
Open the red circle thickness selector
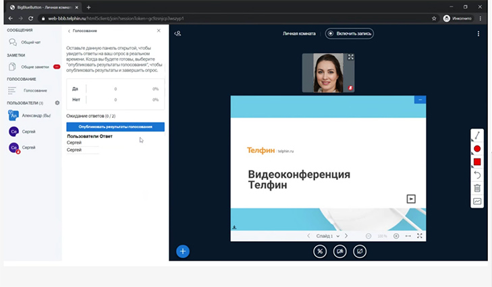477,149
